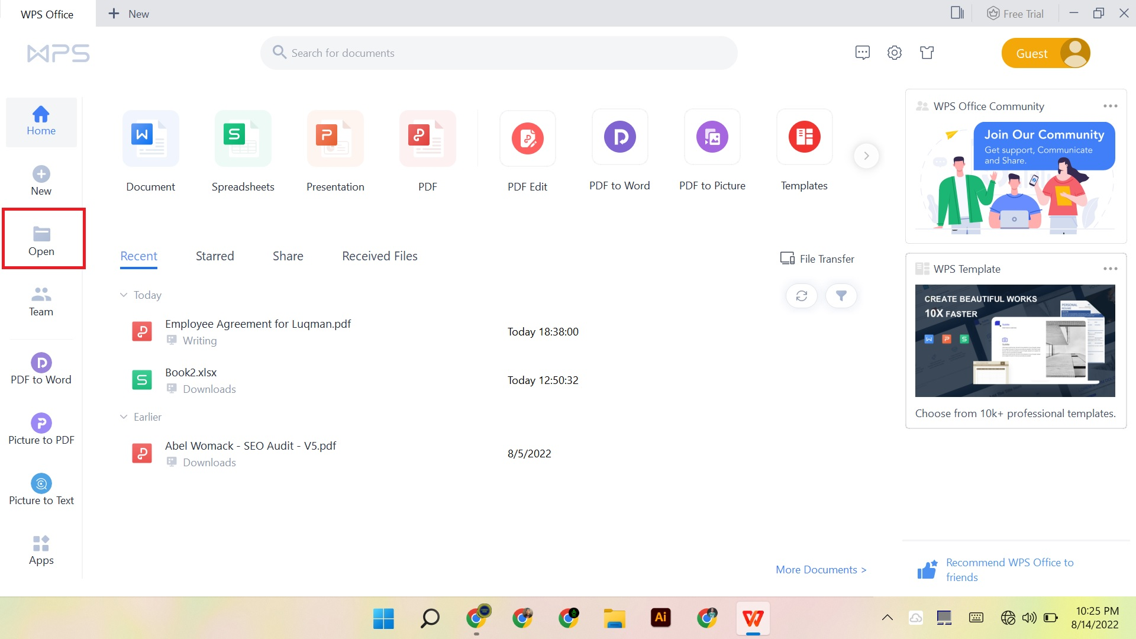Viewport: 1136px width, 639px height.
Task: Open the Received Files tab
Action: [x=379, y=256]
